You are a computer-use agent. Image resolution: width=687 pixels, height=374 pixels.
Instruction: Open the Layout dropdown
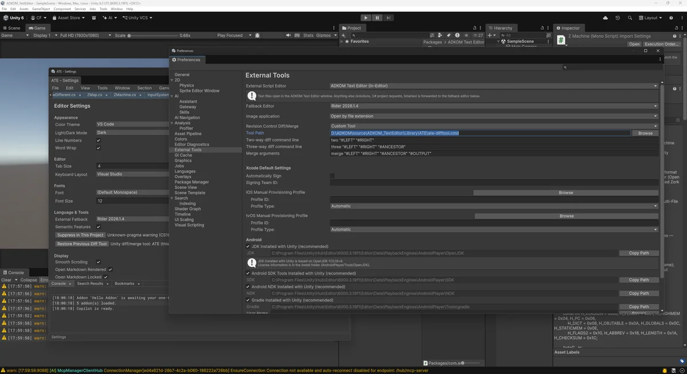click(650, 18)
